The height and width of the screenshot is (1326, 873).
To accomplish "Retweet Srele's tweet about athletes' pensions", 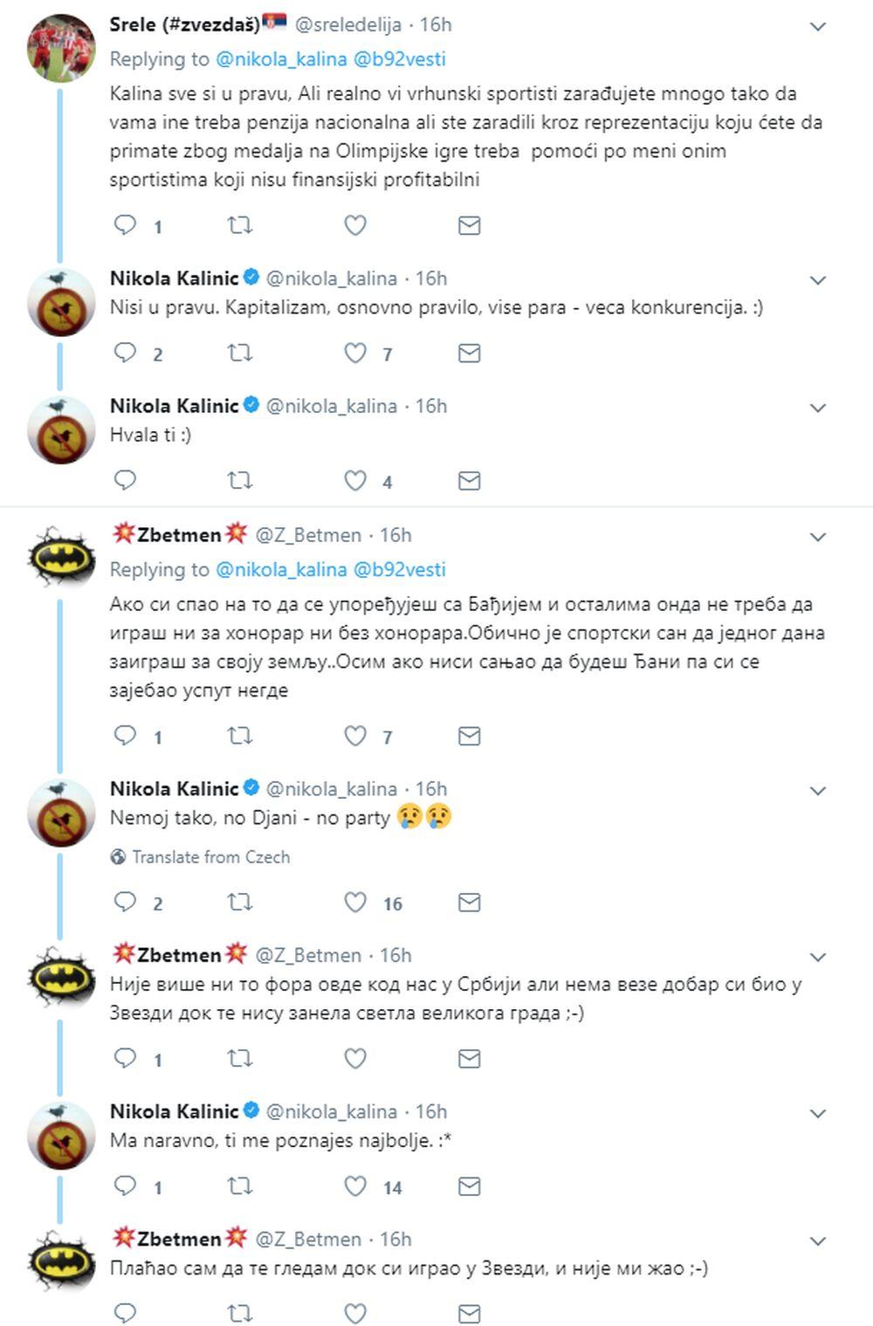I will (240, 225).
